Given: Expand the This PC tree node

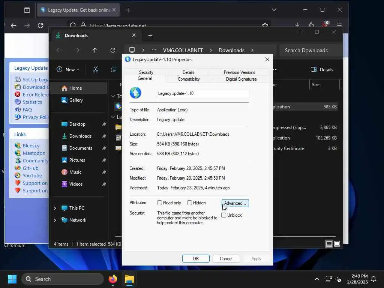Looking at the screenshot, I should pyautogui.click(x=55, y=208).
